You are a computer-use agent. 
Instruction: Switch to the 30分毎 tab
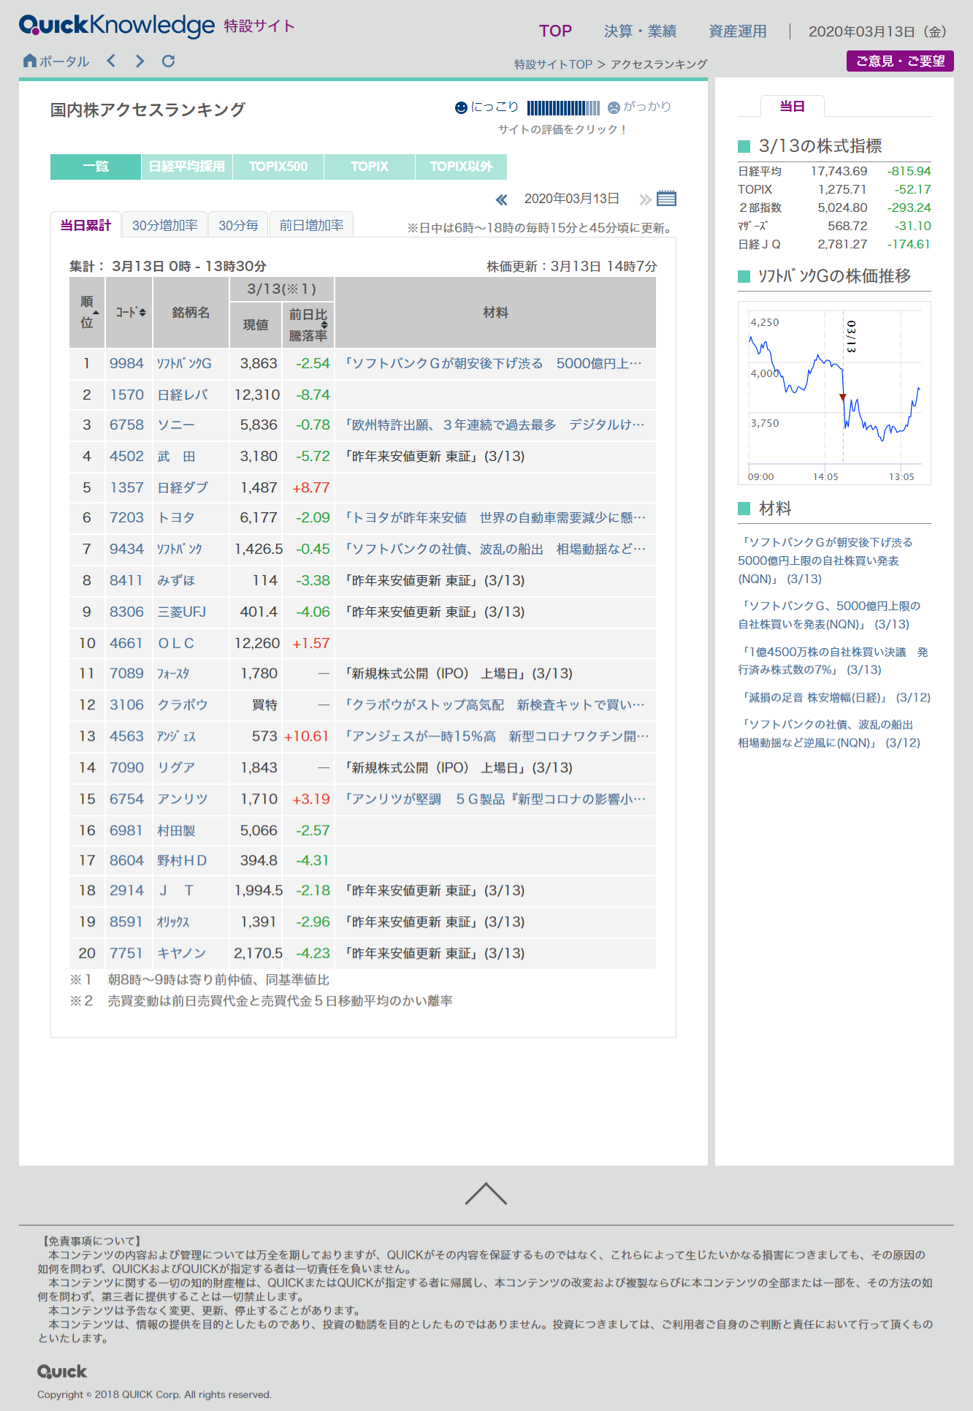coord(238,225)
